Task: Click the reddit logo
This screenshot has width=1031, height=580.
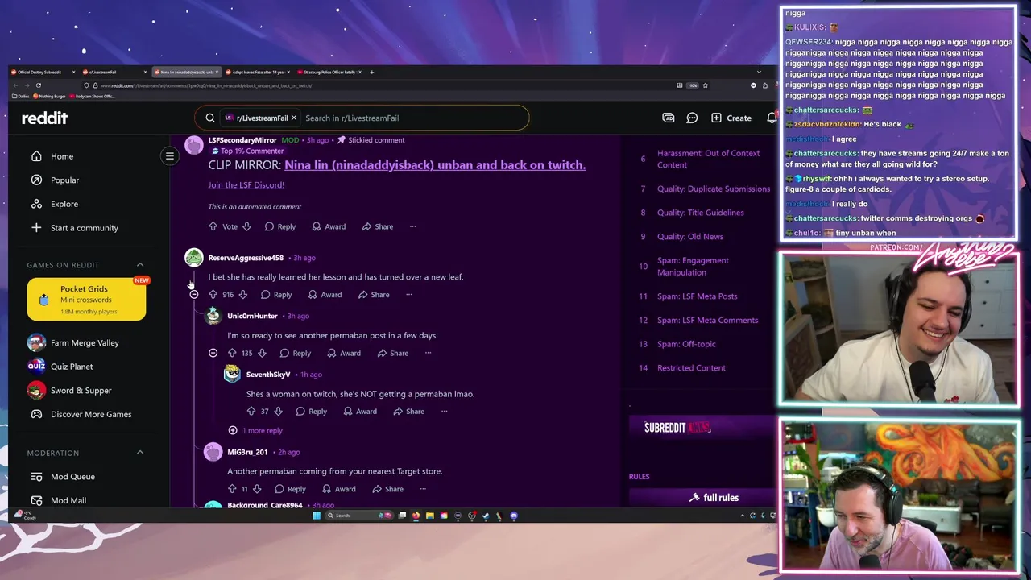Action: [x=44, y=118]
